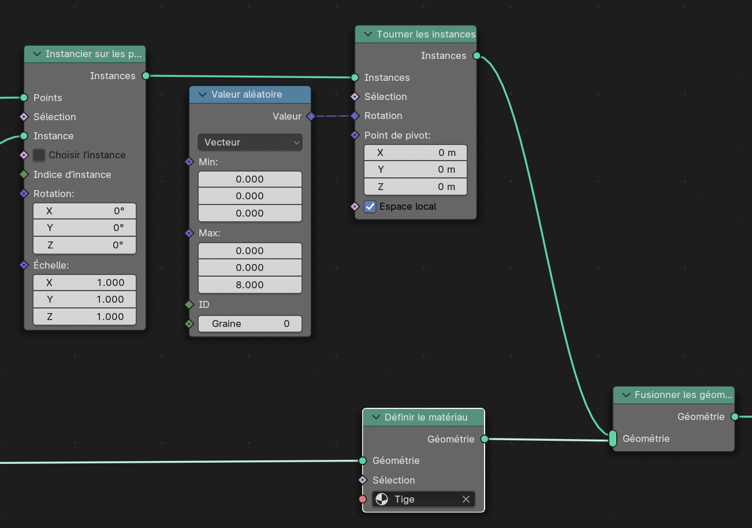This screenshot has width=752, height=528.
Task: Collapse the Instancier sur les points node
Action: [37, 54]
